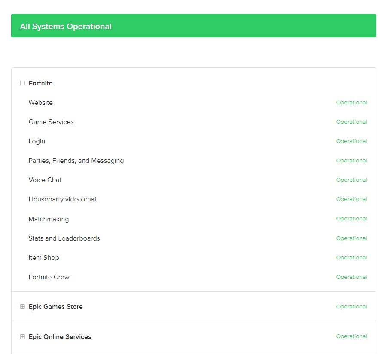The height and width of the screenshot is (354, 387).
Task: Click the Fortnite Crew component name
Action: pos(49,277)
